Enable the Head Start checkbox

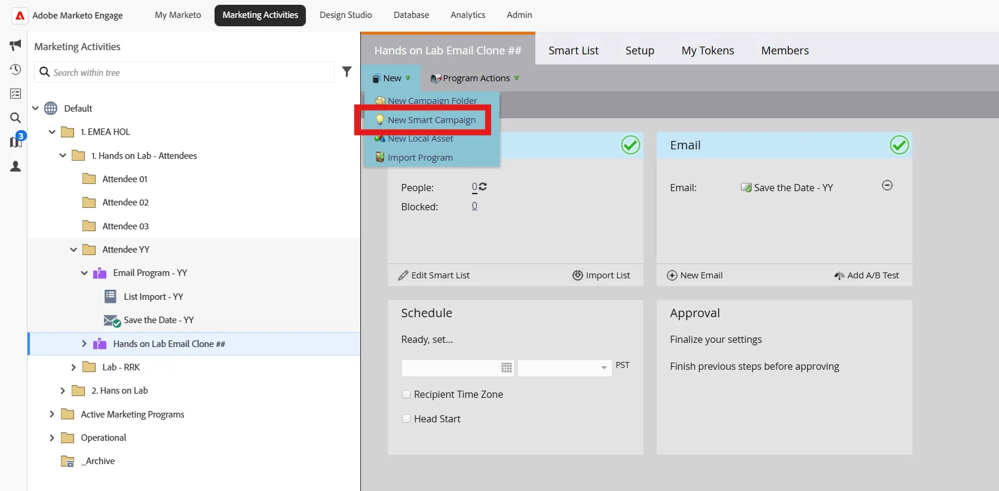click(x=406, y=419)
